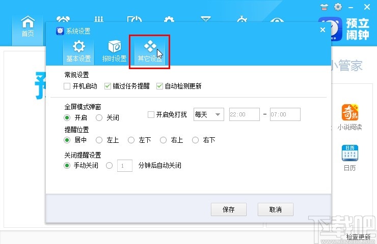Image resolution: width=377 pixels, height=244 pixels.
Task: Select 关闭 for fullscreen popup
Action: pyautogui.click(x=99, y=118)
